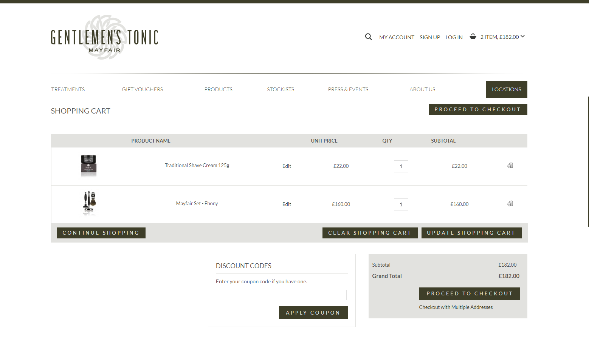Go to My Account
589x341 pixels.
[397, 37]
